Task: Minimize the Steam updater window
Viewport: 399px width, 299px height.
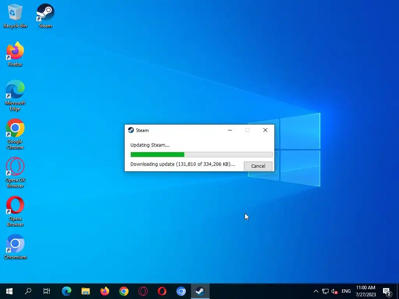Action: click(230, 130)
